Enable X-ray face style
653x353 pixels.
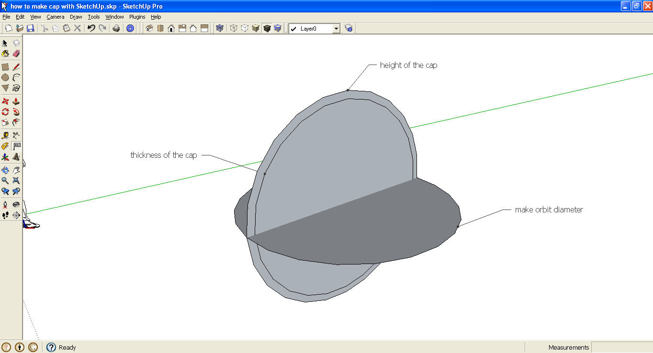pyautogui.click(x=220, y=28)
